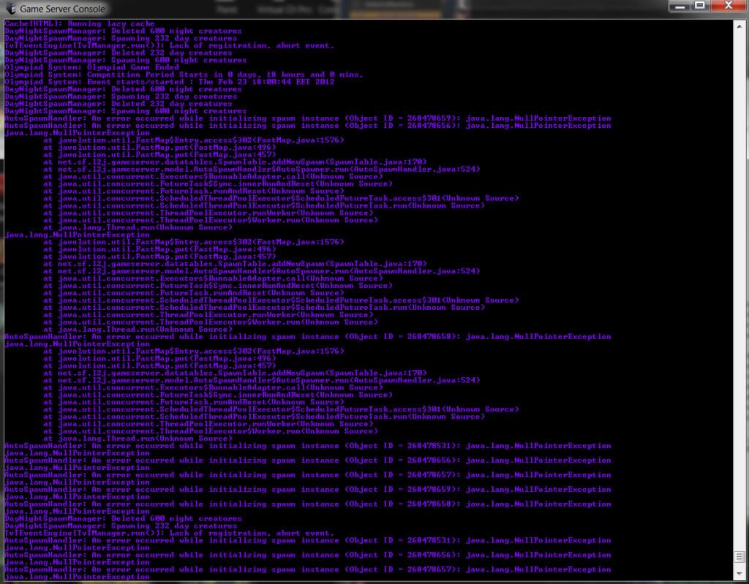749x584 pixels.
Task: Click the 'Game Server Console' title bar text
Action: [x=62, y=9]
